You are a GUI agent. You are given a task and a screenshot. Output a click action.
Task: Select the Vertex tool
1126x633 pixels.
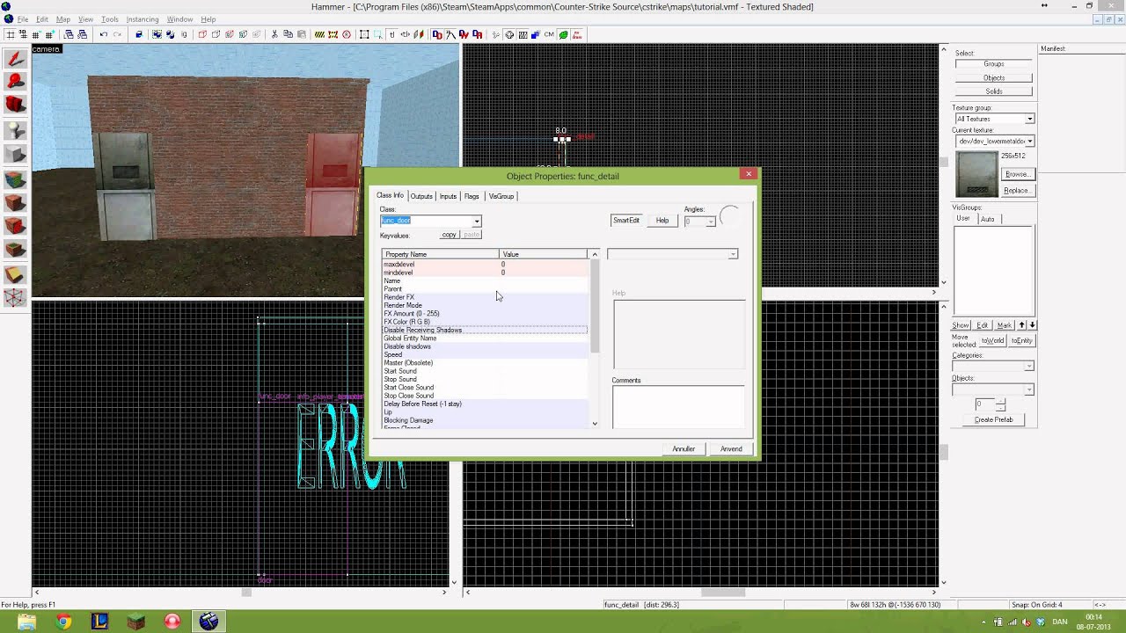[x=15, y=298]
